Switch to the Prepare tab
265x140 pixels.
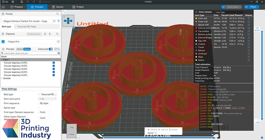(x=17, y=7)
